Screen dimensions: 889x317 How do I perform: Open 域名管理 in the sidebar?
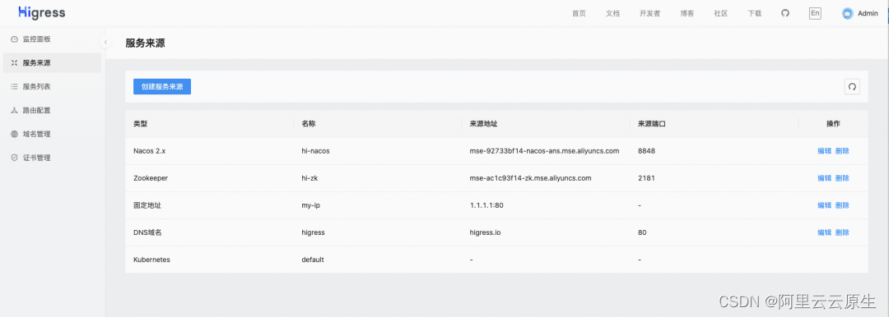[52, 134]
